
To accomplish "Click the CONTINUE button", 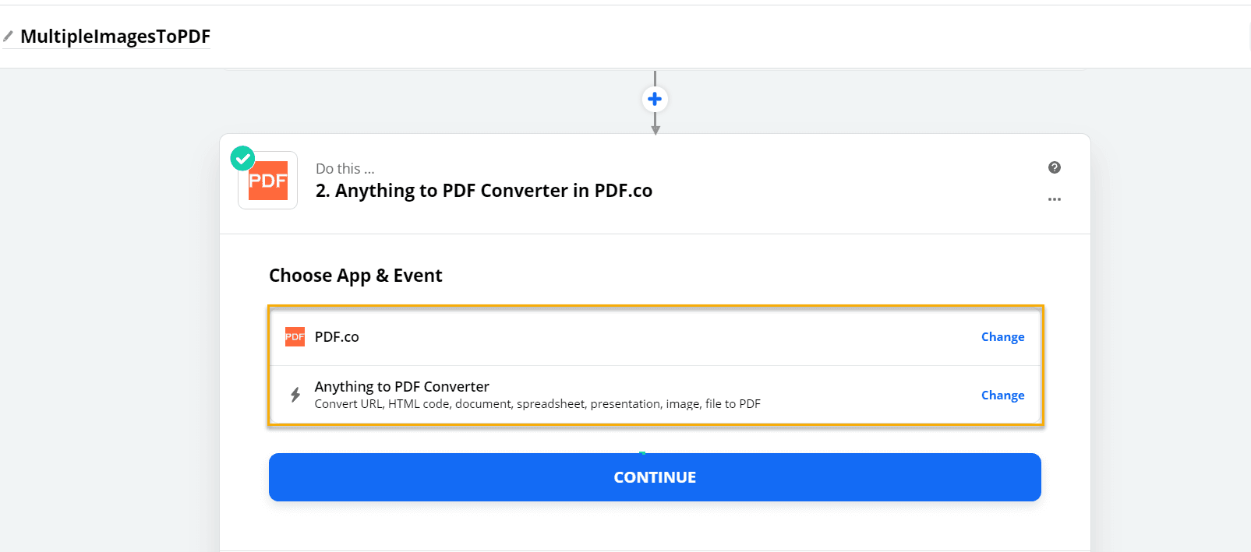I will (x=655, y=476).
